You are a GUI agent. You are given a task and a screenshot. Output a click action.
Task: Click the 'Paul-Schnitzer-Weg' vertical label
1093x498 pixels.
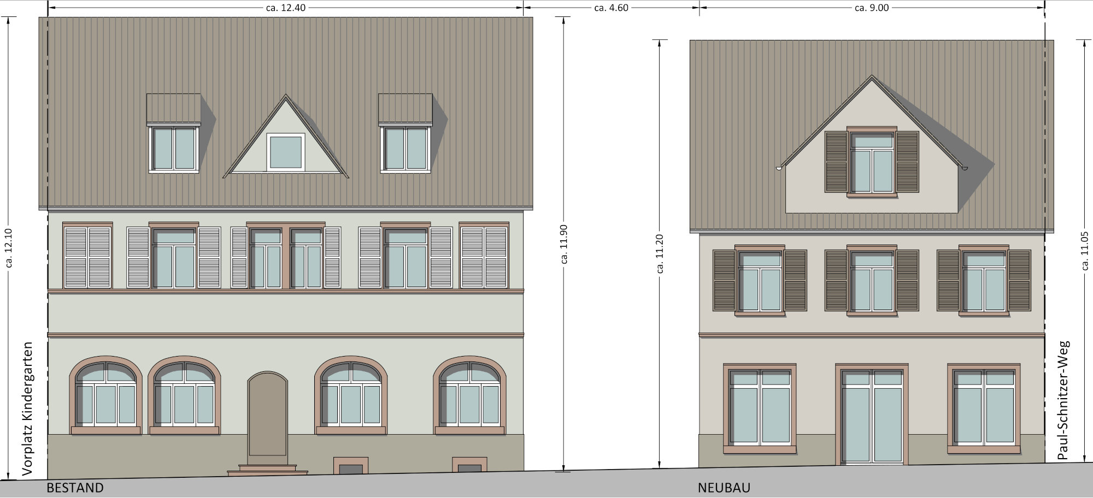tap(1062, 400)
